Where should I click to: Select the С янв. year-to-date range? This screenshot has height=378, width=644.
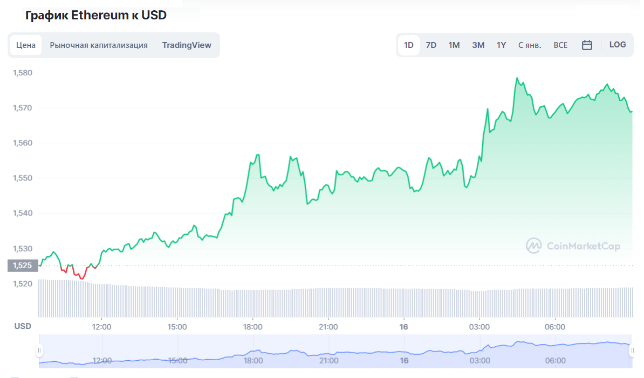point(530,45)
